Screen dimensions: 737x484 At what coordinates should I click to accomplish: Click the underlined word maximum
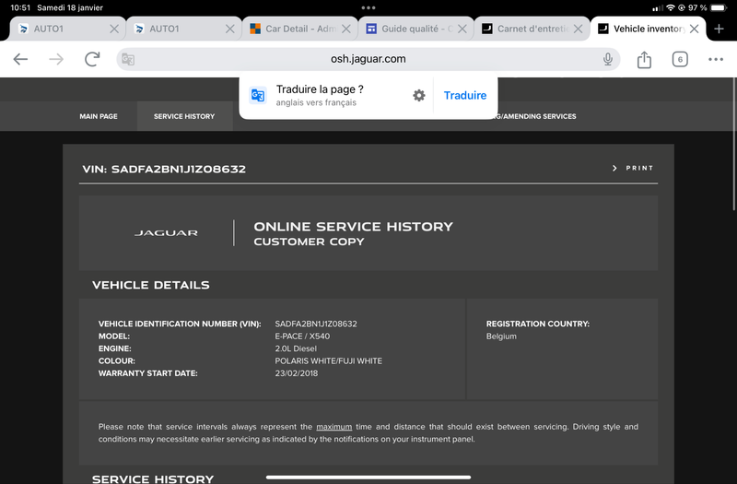333,427
